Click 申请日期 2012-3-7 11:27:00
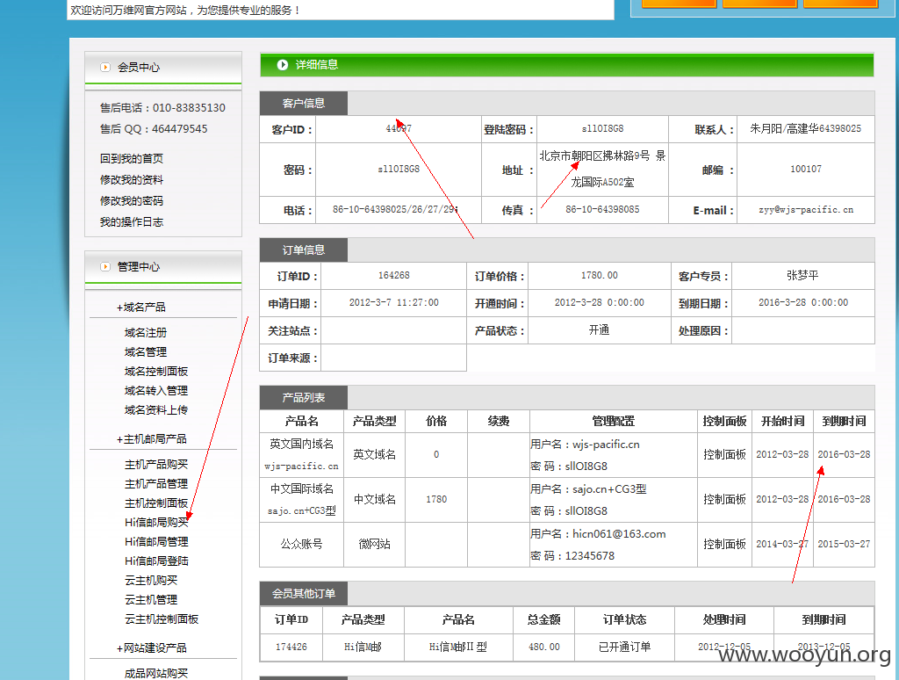Screen dimensions: 899x680 pos(394,302)
